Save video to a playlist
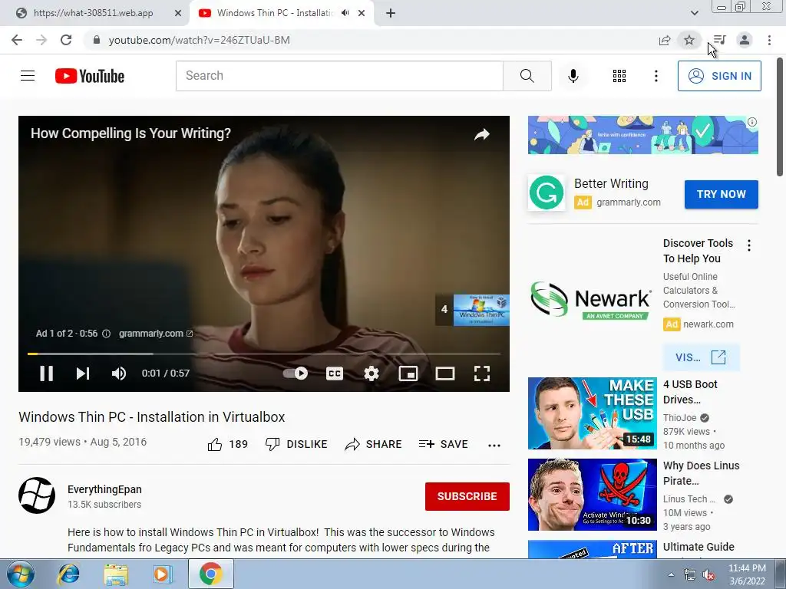This screenshot has width=786, height=589. (x=443, y=444)
